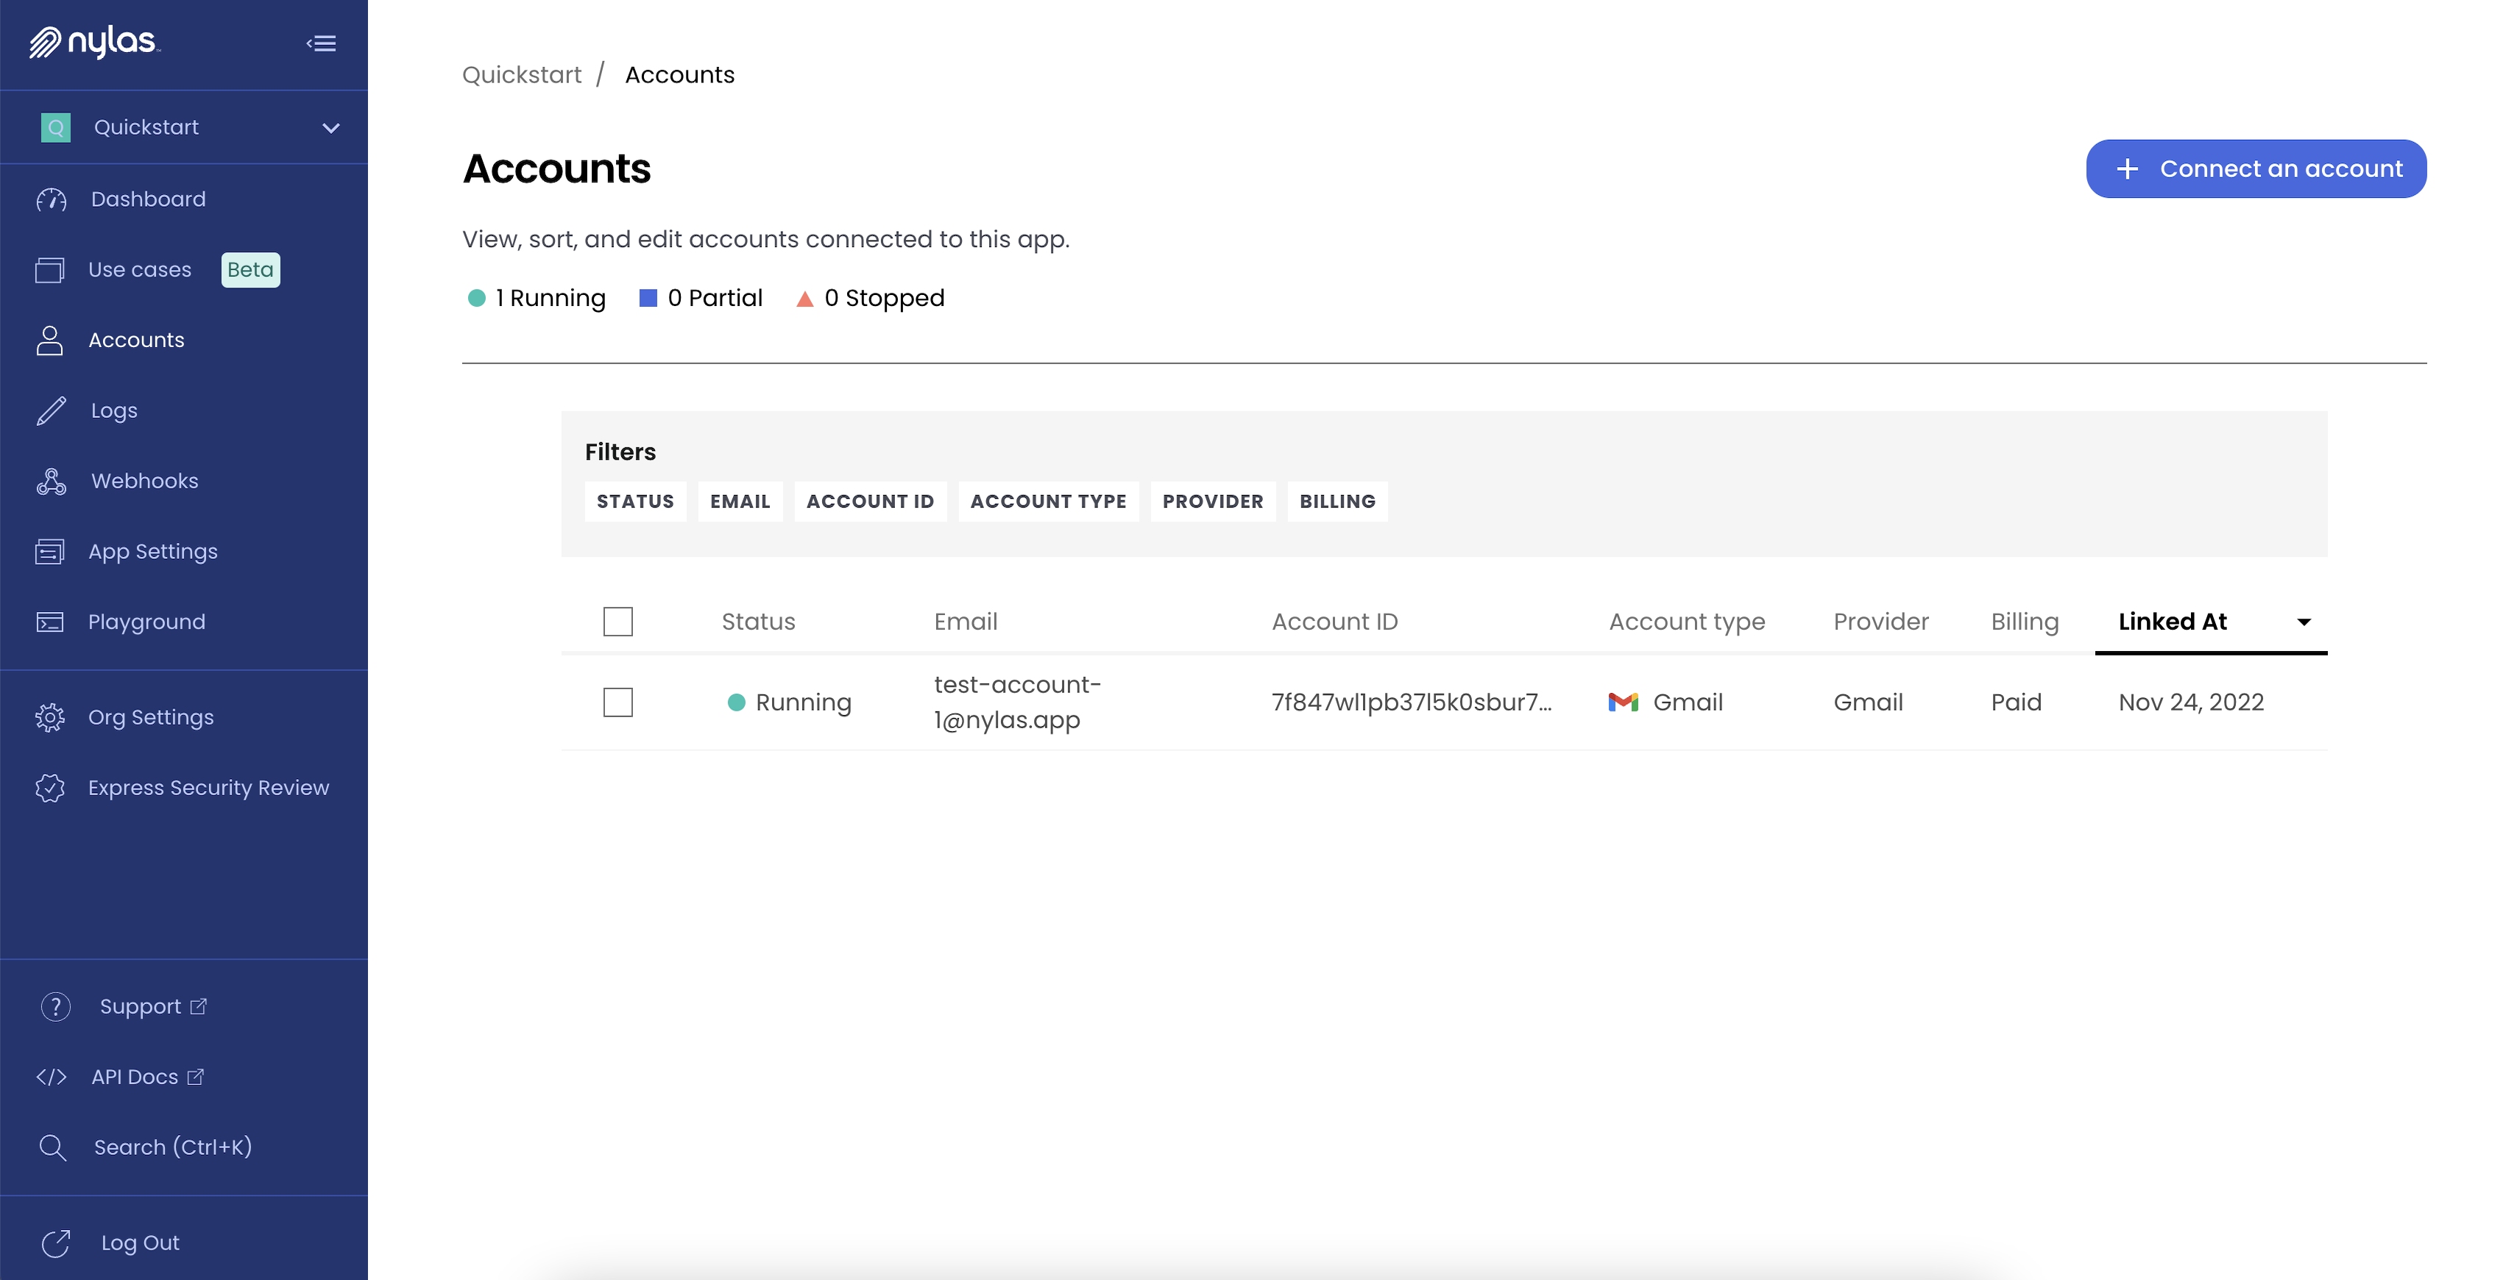Open the STATUS filter dropdown
2517x1280 pixels.
click(635, 501)
